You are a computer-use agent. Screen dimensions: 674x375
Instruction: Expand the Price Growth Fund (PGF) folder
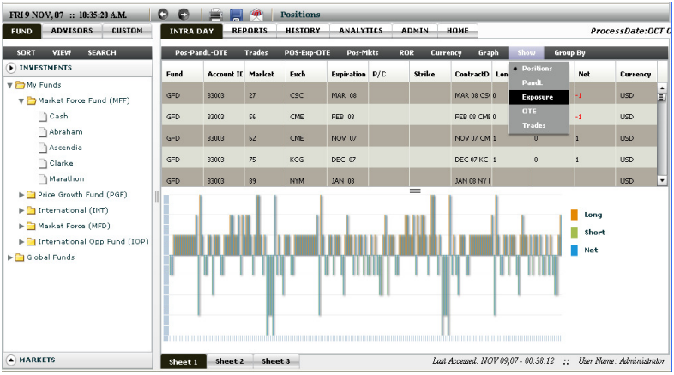pos(21,195)
